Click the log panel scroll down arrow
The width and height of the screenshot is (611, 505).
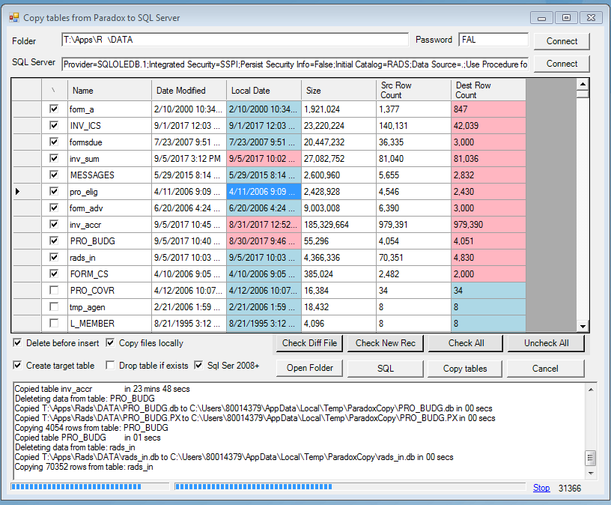[591, 474]
